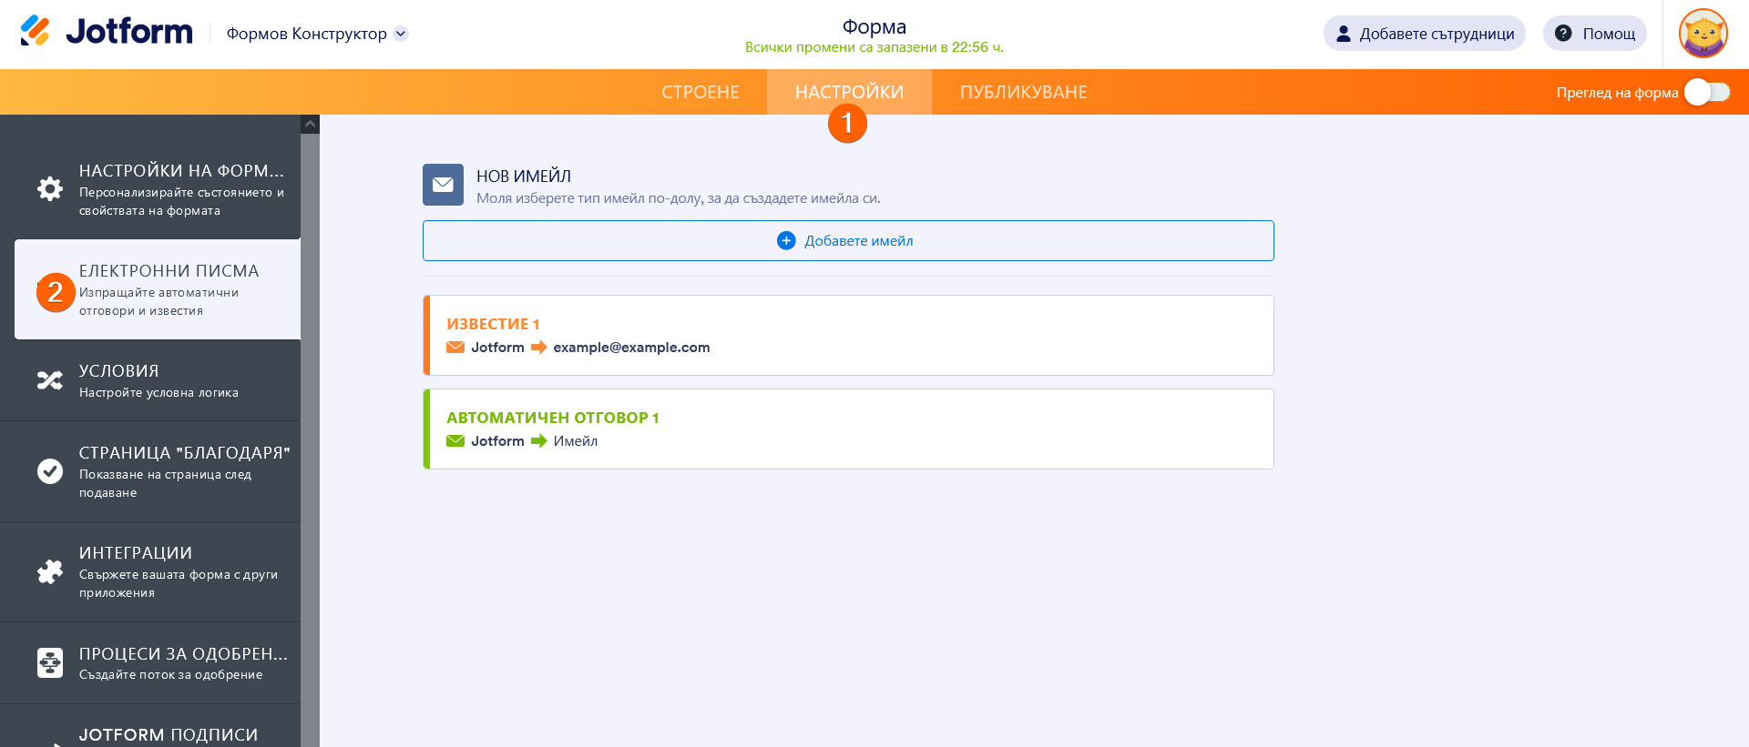Open СТРАНИЦА "БЛАГОДАРЯ" section
1749x747 pixels.
click(x=150, y=471)
